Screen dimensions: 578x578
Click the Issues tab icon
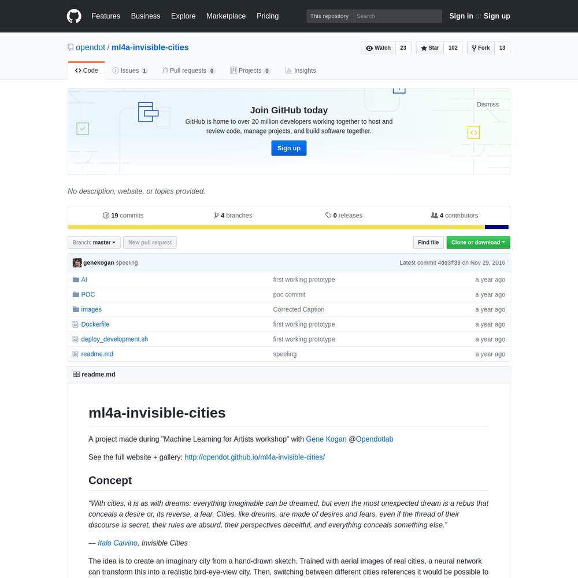116,71
